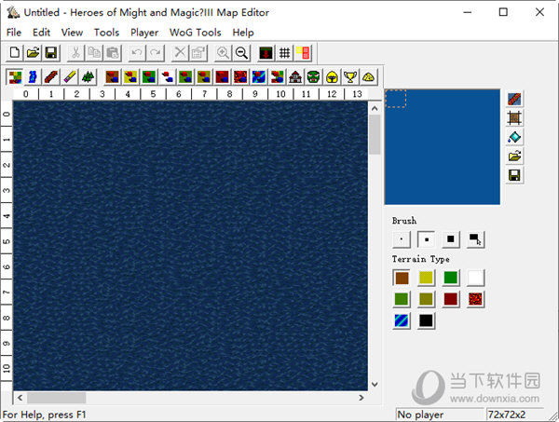
Task: Create a new map with the blank page icon
Action: (x=15, y=53)
